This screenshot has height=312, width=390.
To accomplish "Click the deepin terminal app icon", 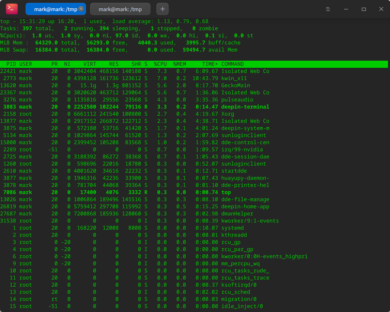I will (x=12, y=9).
